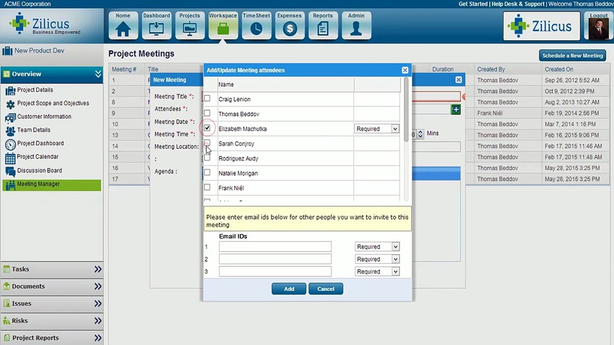The width and height of the screenshot is (614, 345).
Task: Expand the Risks sidebar section
Action: coord(98,321)
